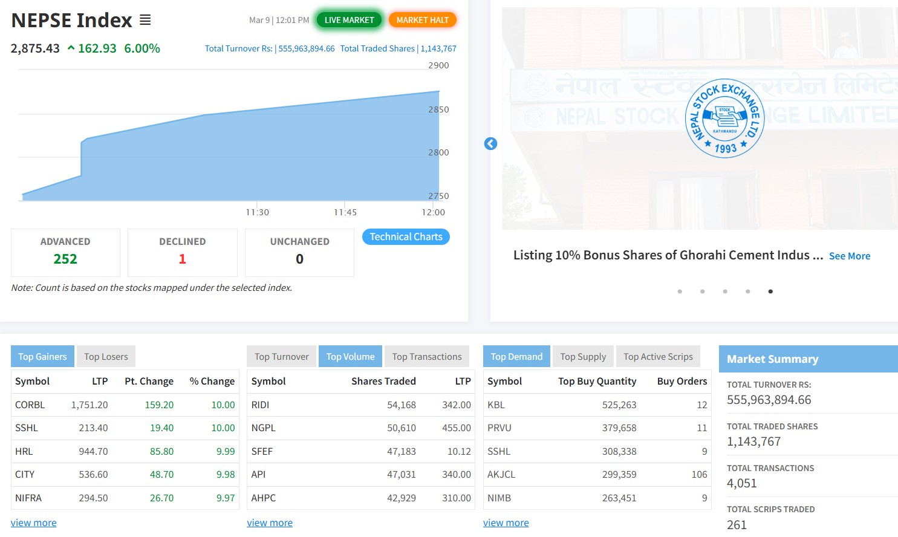Click the 11:45 marker on the index chart
The width and height of the screenshot is (898, 537).
pos(345,212)
